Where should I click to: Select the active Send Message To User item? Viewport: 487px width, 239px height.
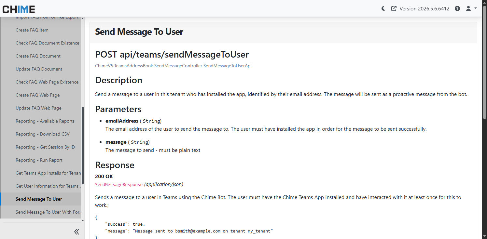coord(41,199)
